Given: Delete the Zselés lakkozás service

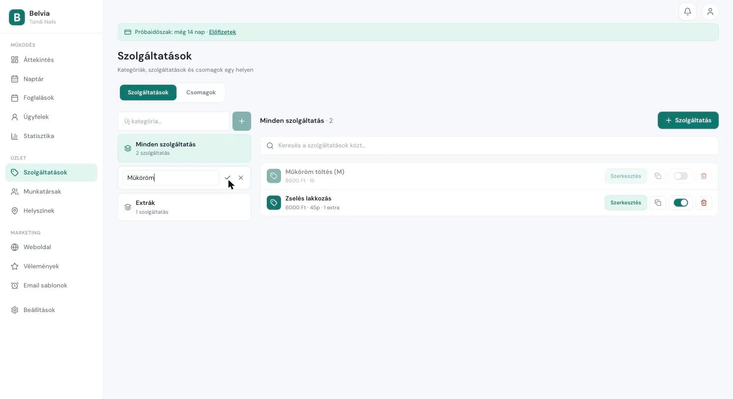Looking at the screenshot, I should pyautogui.click(x=704, y=202).
